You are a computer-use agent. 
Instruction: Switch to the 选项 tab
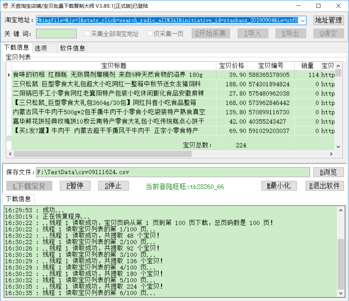[41, 48]
